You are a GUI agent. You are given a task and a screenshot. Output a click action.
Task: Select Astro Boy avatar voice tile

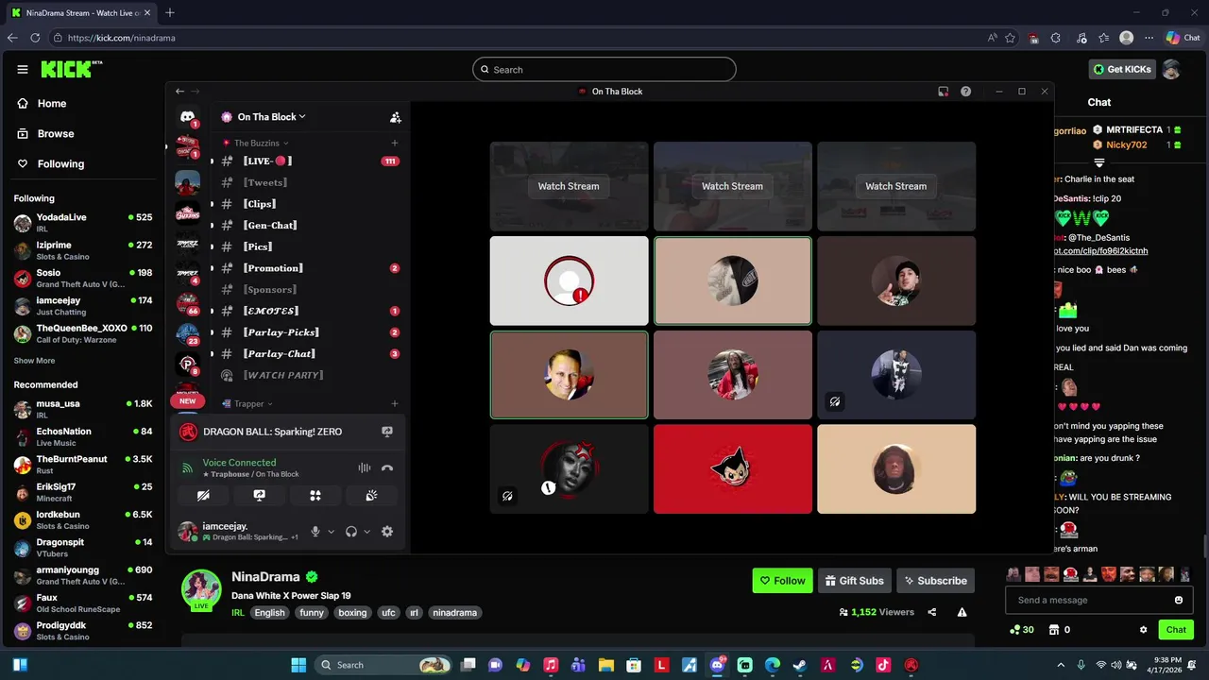tap(733, 469)
